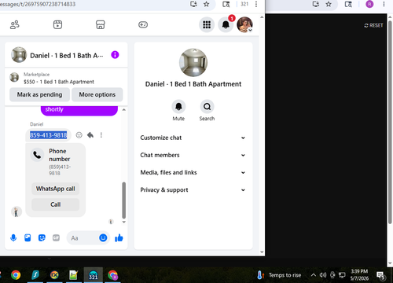Click the volume icon in system tray

[323, 275]
